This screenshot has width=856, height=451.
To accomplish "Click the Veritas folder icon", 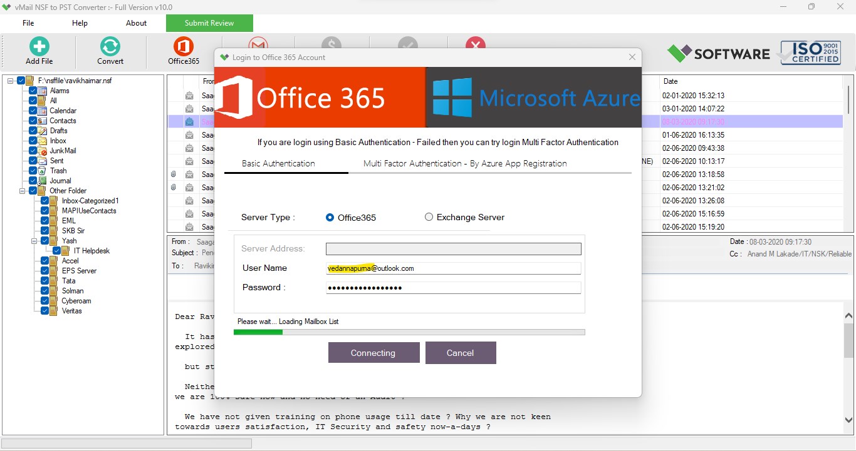I will [x=54, y=311].
